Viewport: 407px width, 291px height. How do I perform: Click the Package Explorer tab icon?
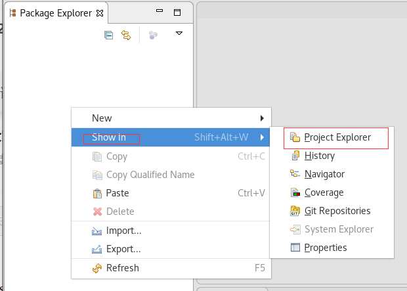pyautogui.click(x=13, y=13)
